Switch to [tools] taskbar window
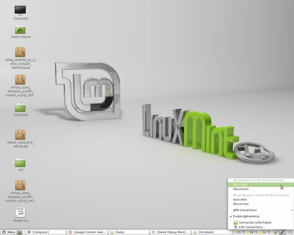This screenshot has width=294, height=235. click(x=129, y=232)
